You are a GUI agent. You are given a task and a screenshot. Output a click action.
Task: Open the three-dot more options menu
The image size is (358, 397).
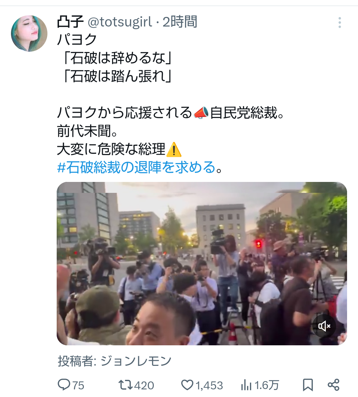(339, 23)
